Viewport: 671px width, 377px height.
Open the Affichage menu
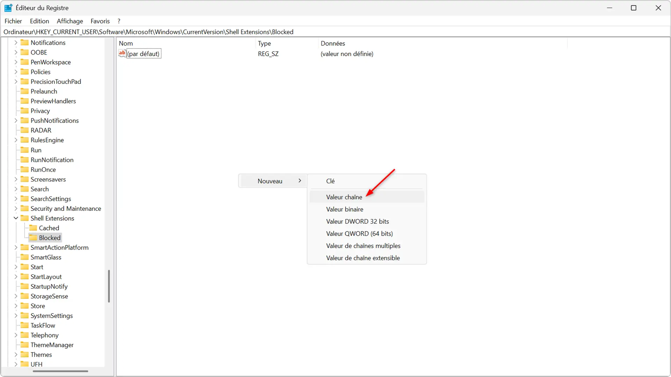[70, 21]
